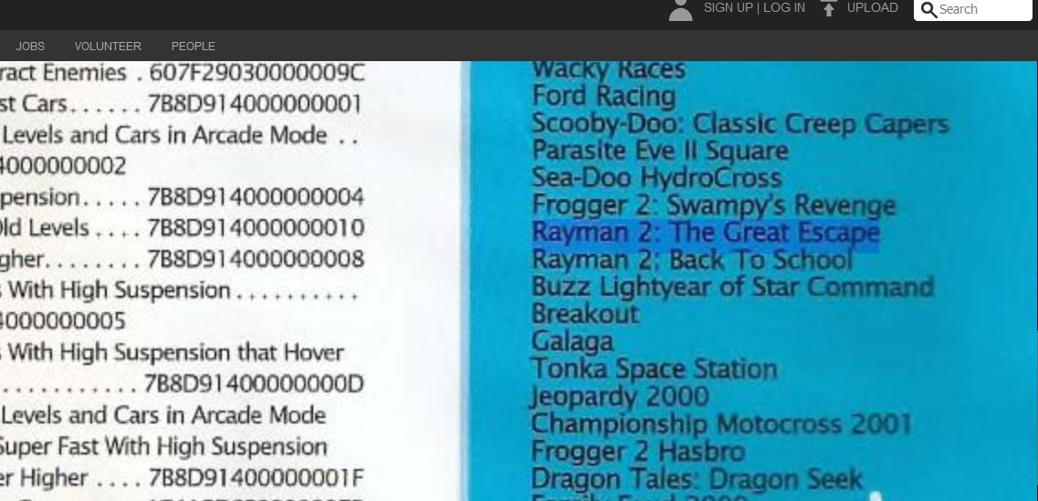Image resolution: width=1038 pixels, height=501 pixels.
Task: Click code 7B8D91400000000D
Action: tap(254, 384)
